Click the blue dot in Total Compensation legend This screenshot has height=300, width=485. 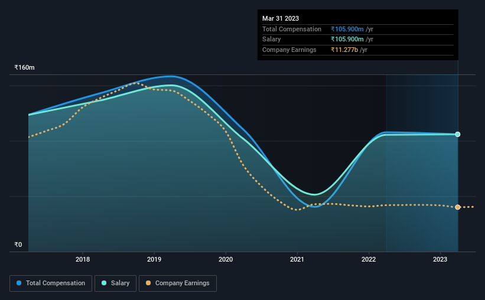point(19,283)
